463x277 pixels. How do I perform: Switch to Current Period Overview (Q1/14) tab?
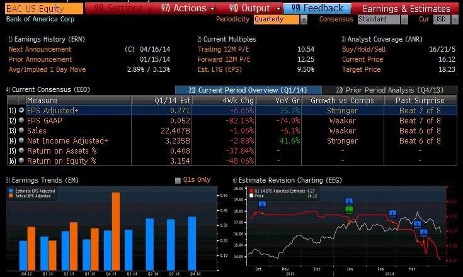(x=248, y=90)
